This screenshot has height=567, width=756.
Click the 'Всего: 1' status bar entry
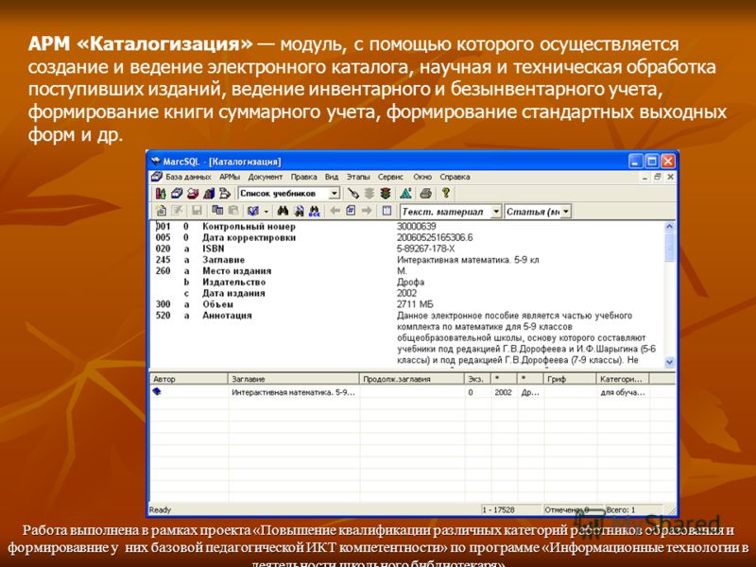[x=633, y=509]
